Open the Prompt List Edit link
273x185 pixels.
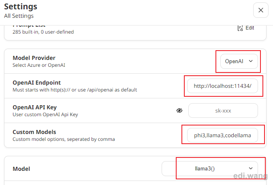point(250,28)
